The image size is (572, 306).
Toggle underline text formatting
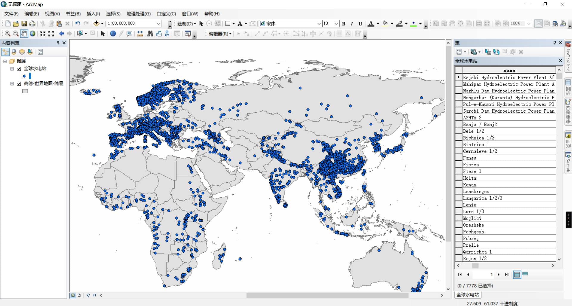click(x=360, y=24)
